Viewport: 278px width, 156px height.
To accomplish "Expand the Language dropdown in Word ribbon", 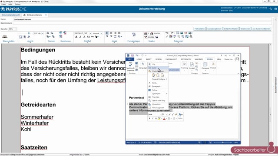I will click(143, 70).
